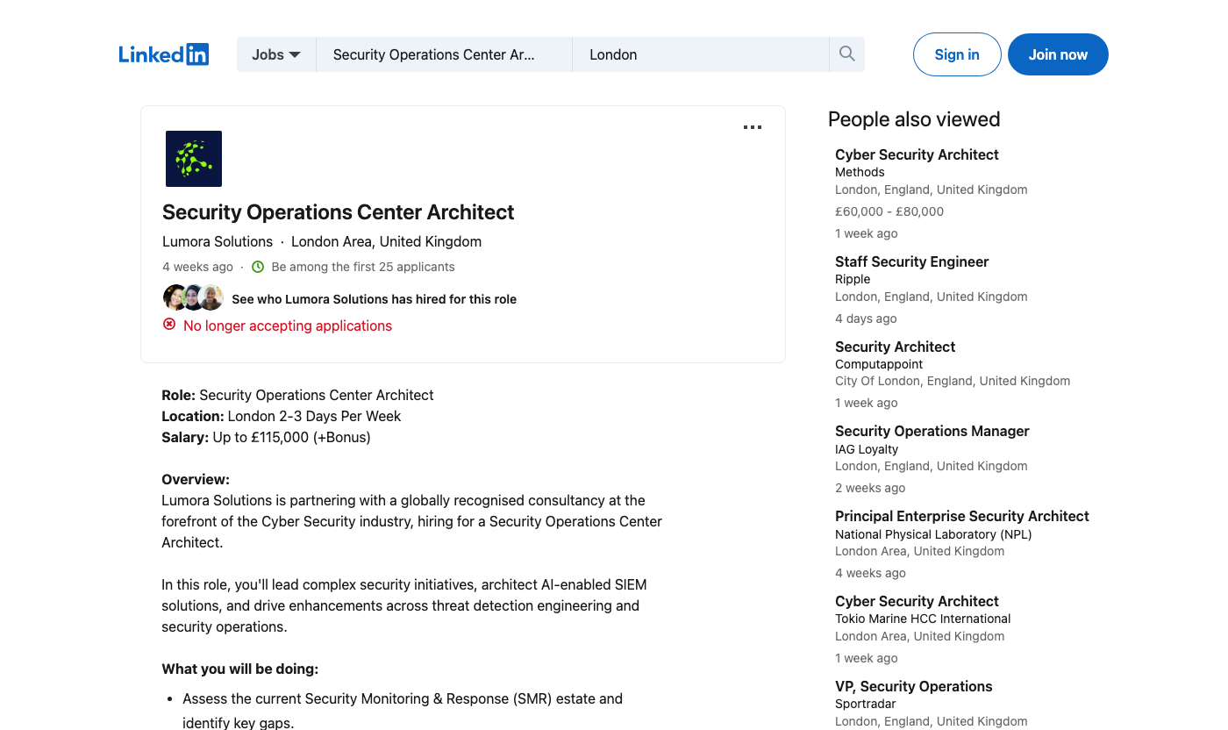This screenshot has width=1228, height=730.
Task: Click 'Sportradar' company name
Action: click(x=866, y=704)
